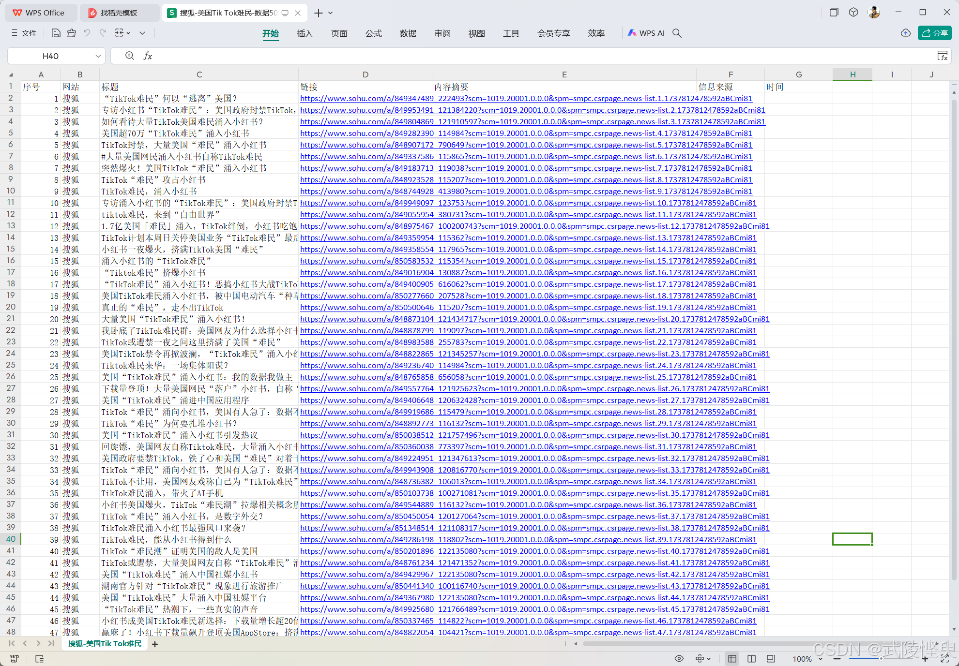Toggle eye protection mode icon

[679, 658]
